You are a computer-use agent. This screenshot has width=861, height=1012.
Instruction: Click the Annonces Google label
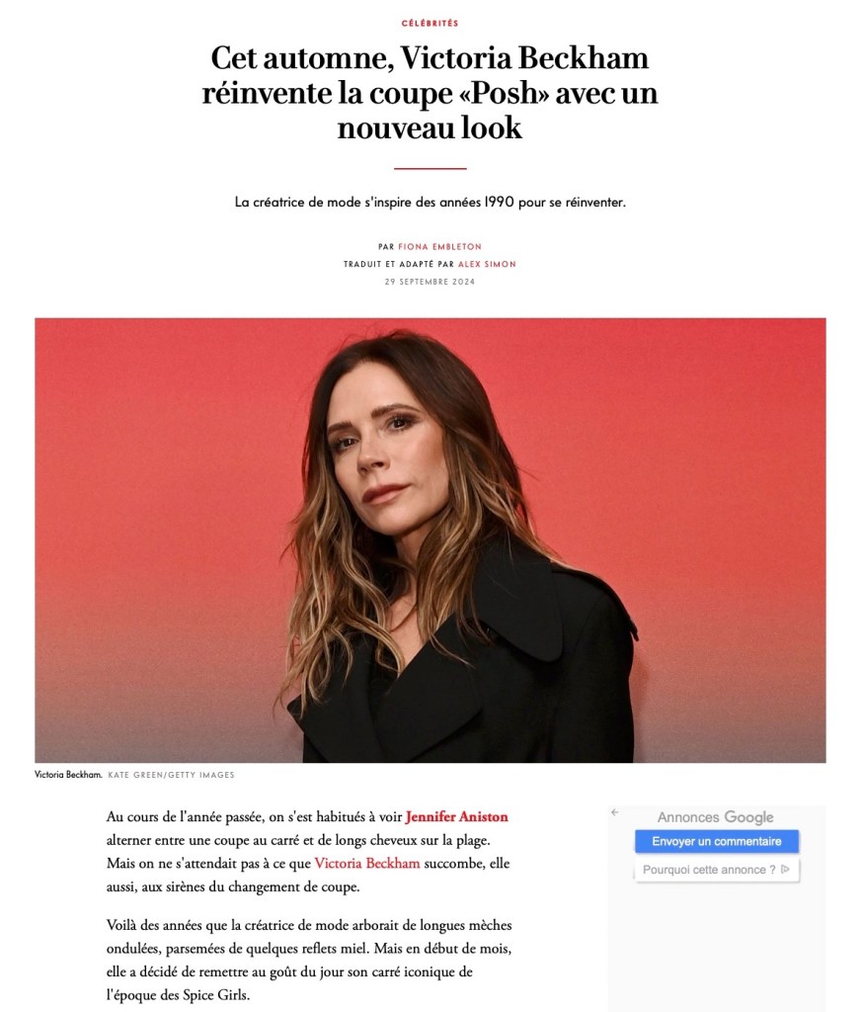click(715, 817)
